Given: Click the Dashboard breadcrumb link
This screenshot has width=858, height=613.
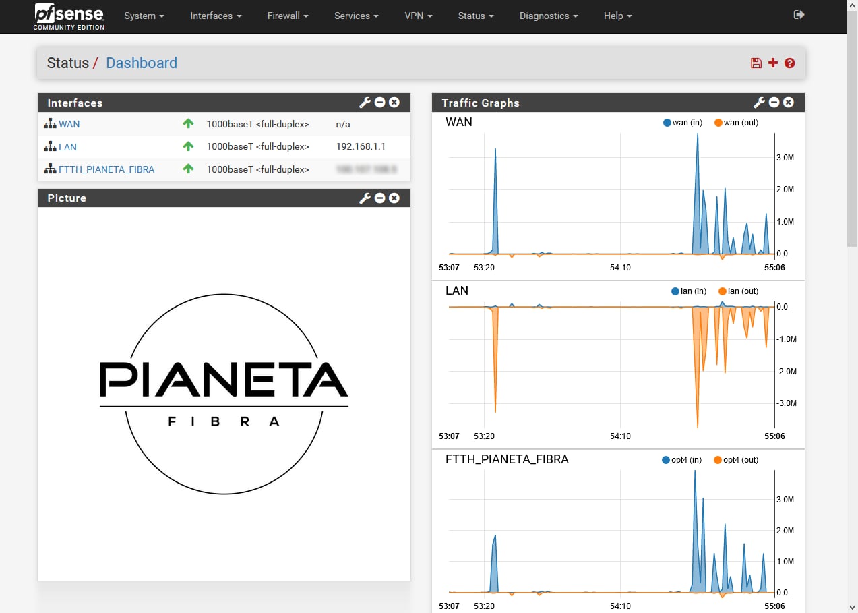Looking at the screenshot, I should pyautogui.click(x=142, y=63).
